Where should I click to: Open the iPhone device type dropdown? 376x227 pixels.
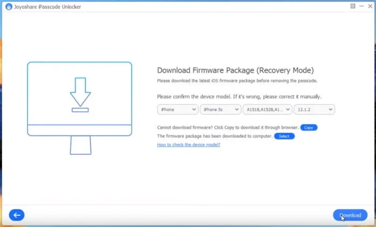tap(178, 109)
